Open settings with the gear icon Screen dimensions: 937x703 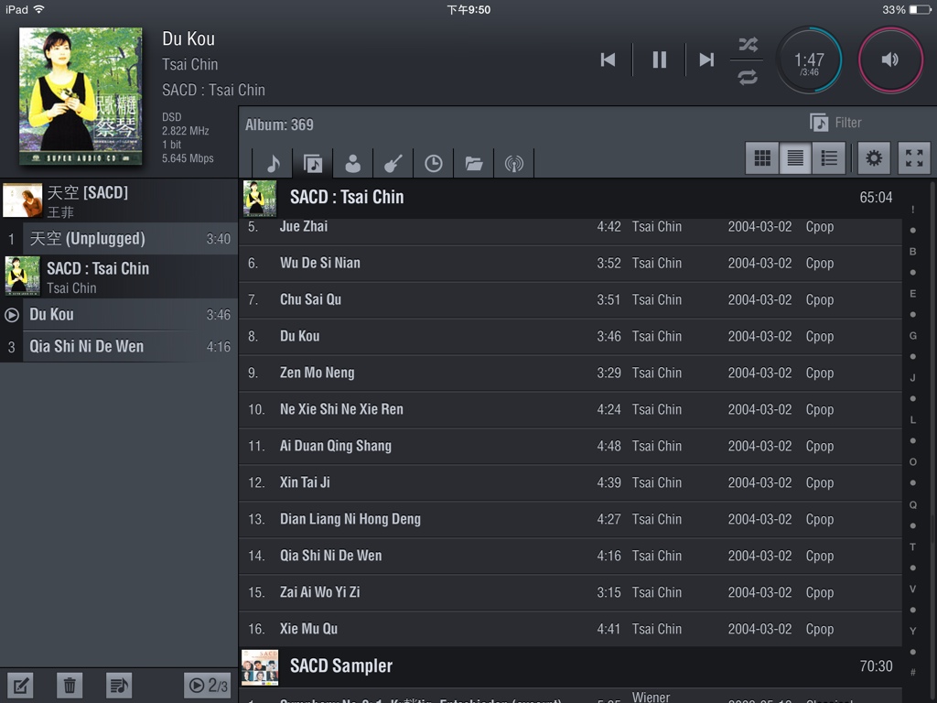coord(874,158)
